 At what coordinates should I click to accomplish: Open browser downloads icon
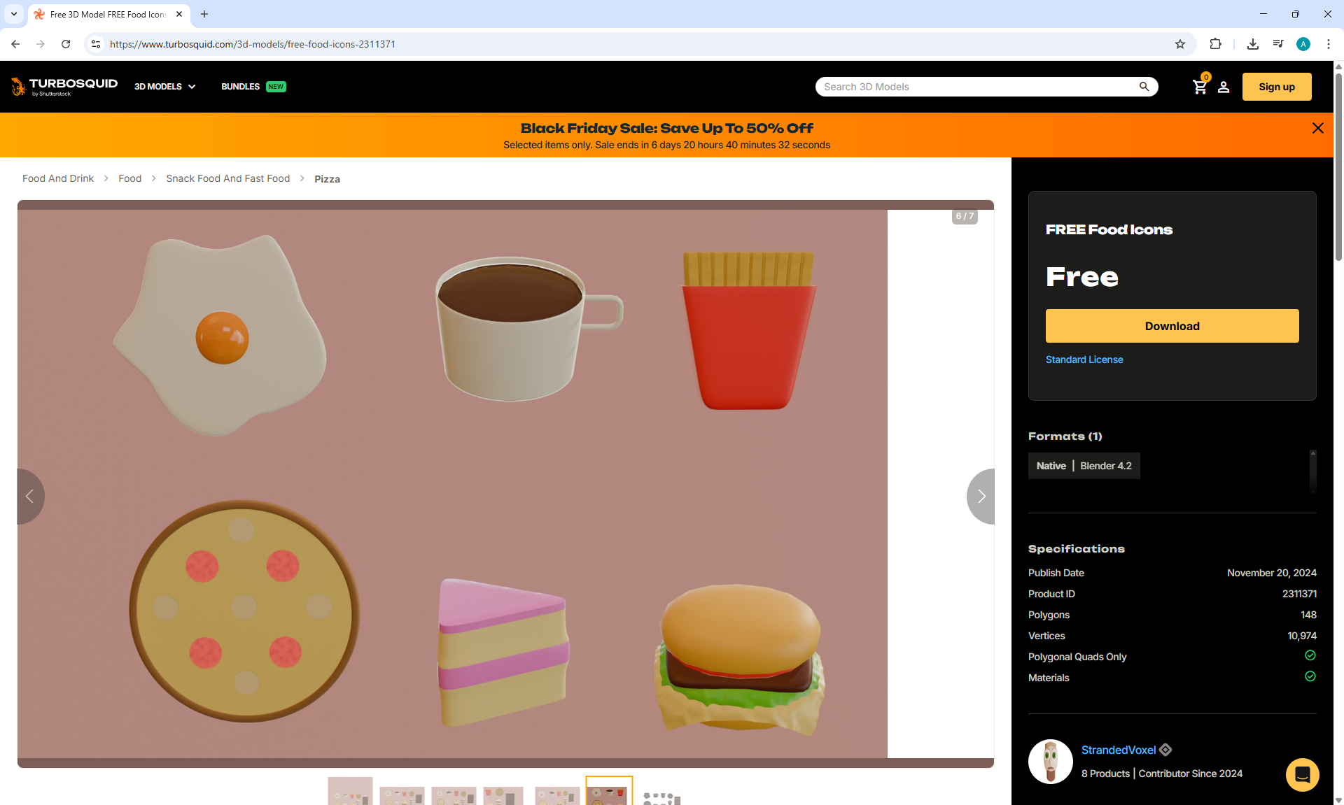pos(1252,44)
